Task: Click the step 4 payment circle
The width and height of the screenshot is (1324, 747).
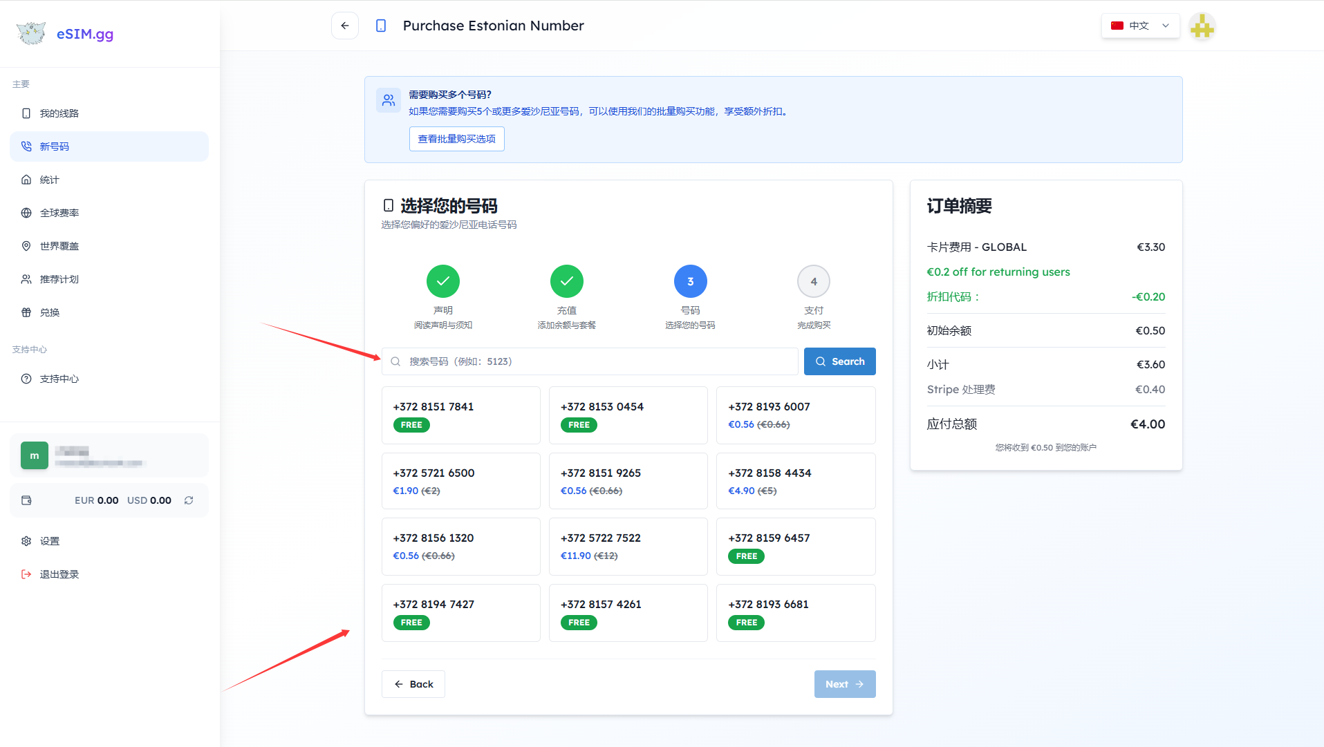Action: coord(814,281)
